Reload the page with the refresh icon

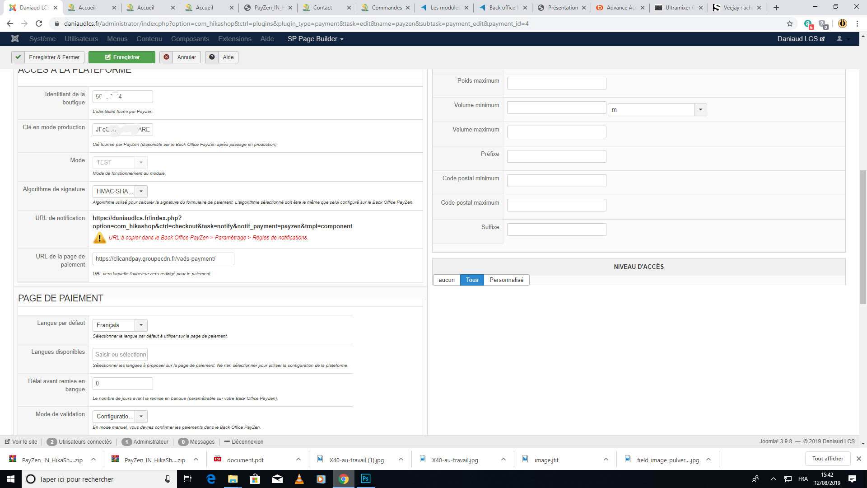[39, 23]
